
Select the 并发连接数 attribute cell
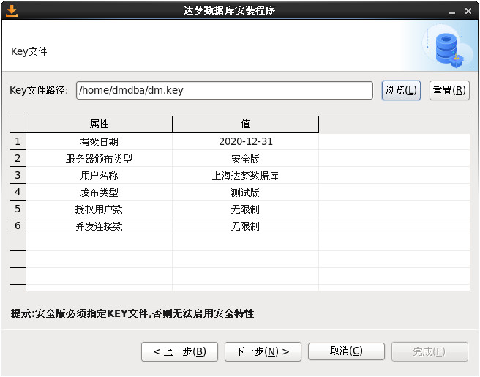coord(100,226)
